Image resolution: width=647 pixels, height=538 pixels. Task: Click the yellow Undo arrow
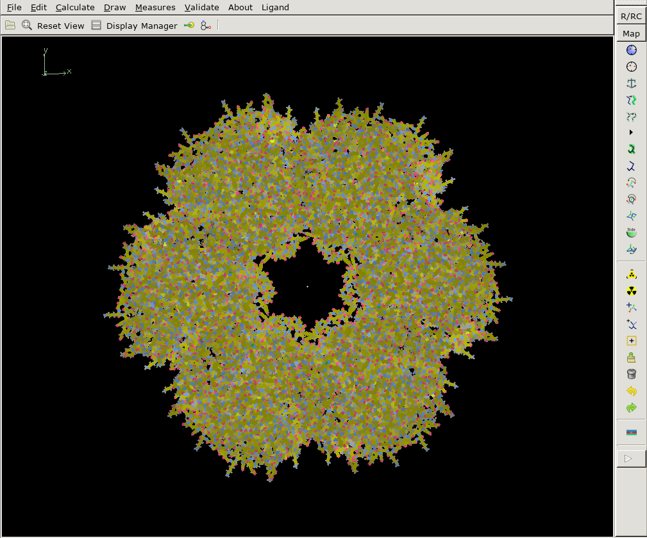pos(632,391)
